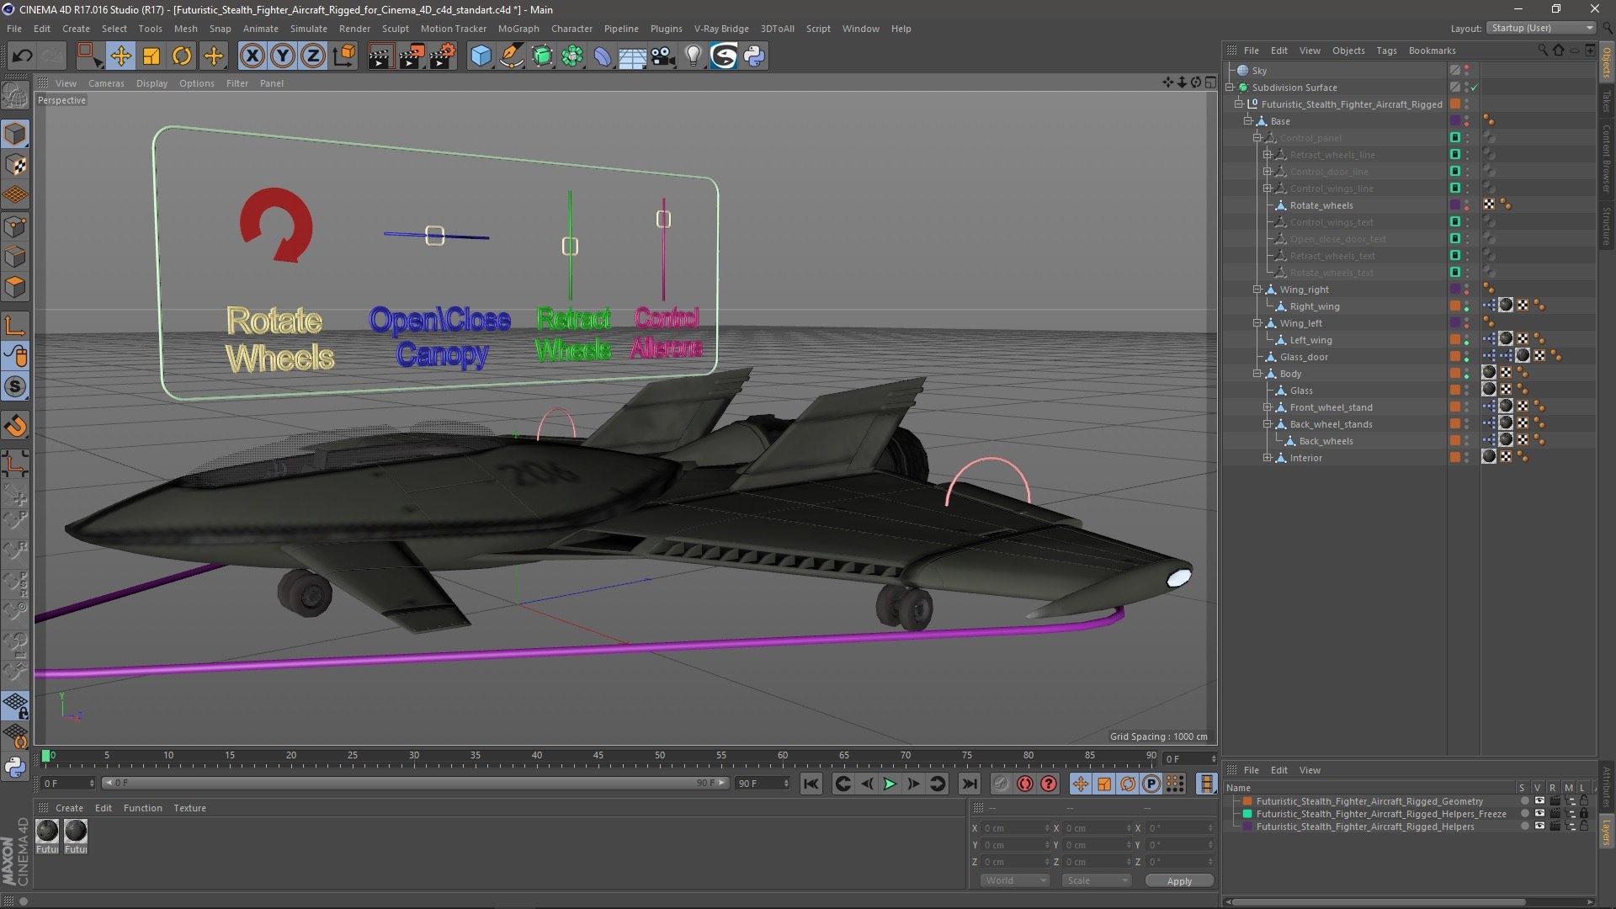
Task: Toggle Subdivision Surface enable checkmark
Action: (1475, 88)
